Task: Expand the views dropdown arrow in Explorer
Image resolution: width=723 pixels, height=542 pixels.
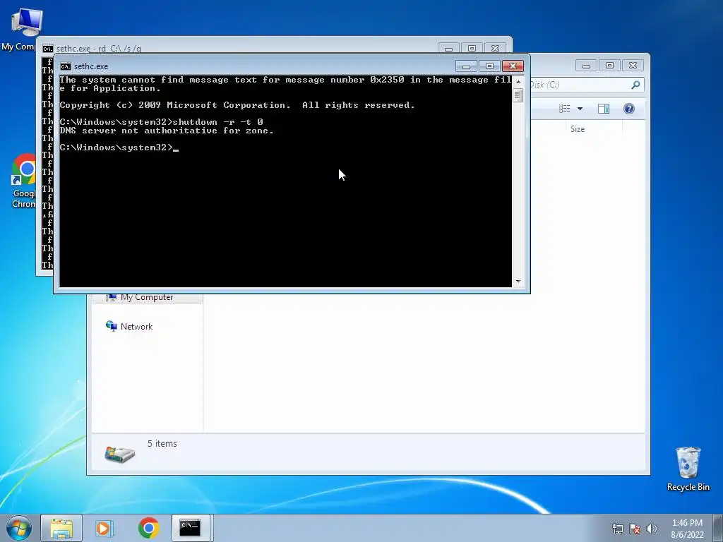Action: pos(580,109)
